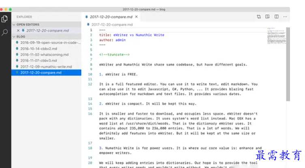Click the Open Changes compare icon
This screenshot has height=168, width=305.
[x=259, y=17]
